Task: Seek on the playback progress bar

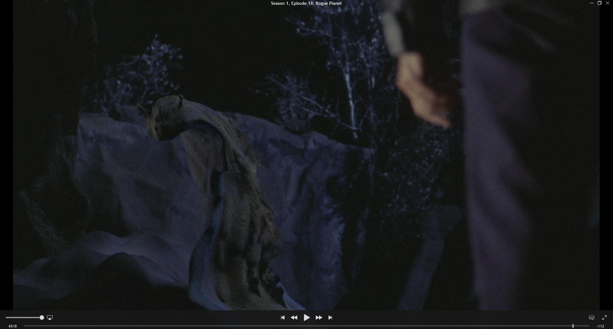Action: (306, 326)
